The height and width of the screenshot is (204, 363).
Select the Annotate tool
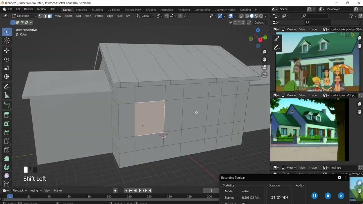click(x=7, y=87)
